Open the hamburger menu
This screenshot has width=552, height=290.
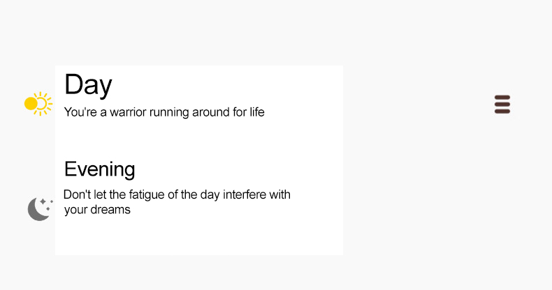502,104
